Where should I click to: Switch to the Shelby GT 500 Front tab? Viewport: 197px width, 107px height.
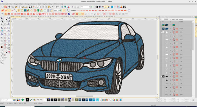tap(76, 17)
